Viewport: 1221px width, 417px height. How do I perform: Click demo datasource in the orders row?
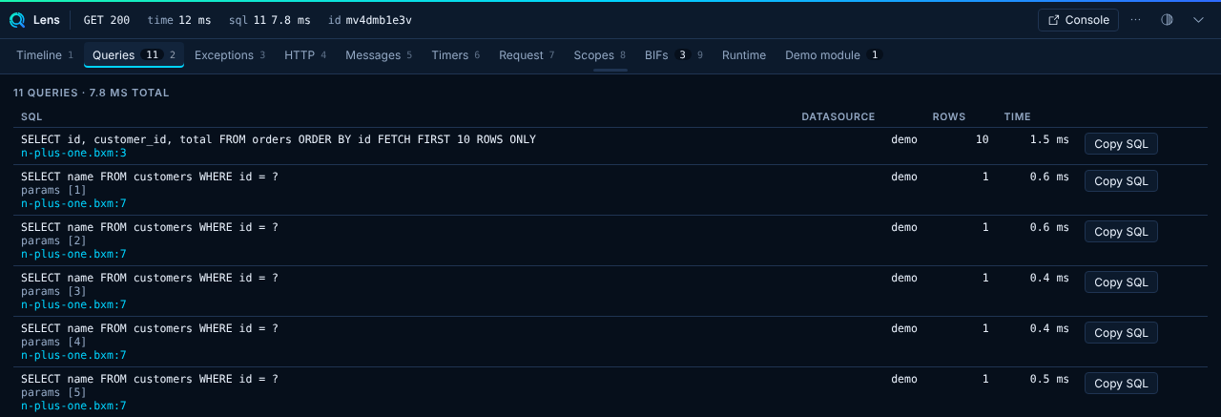904,139
